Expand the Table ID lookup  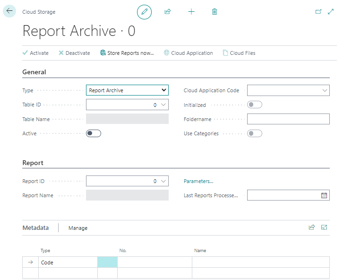pos(163,105)
